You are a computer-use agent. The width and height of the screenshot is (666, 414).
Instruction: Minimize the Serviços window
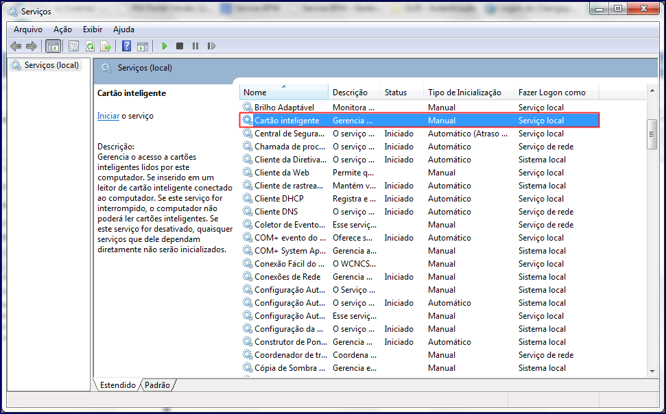point(599,8)
